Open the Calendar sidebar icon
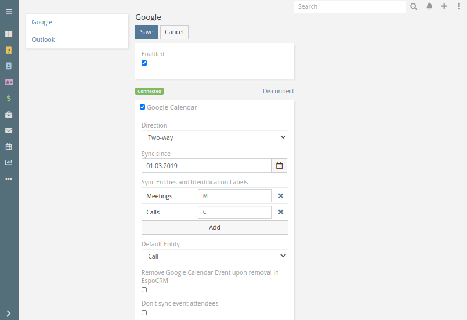The width and height of the screenshot is (467, 320). [x=9, y=147]
